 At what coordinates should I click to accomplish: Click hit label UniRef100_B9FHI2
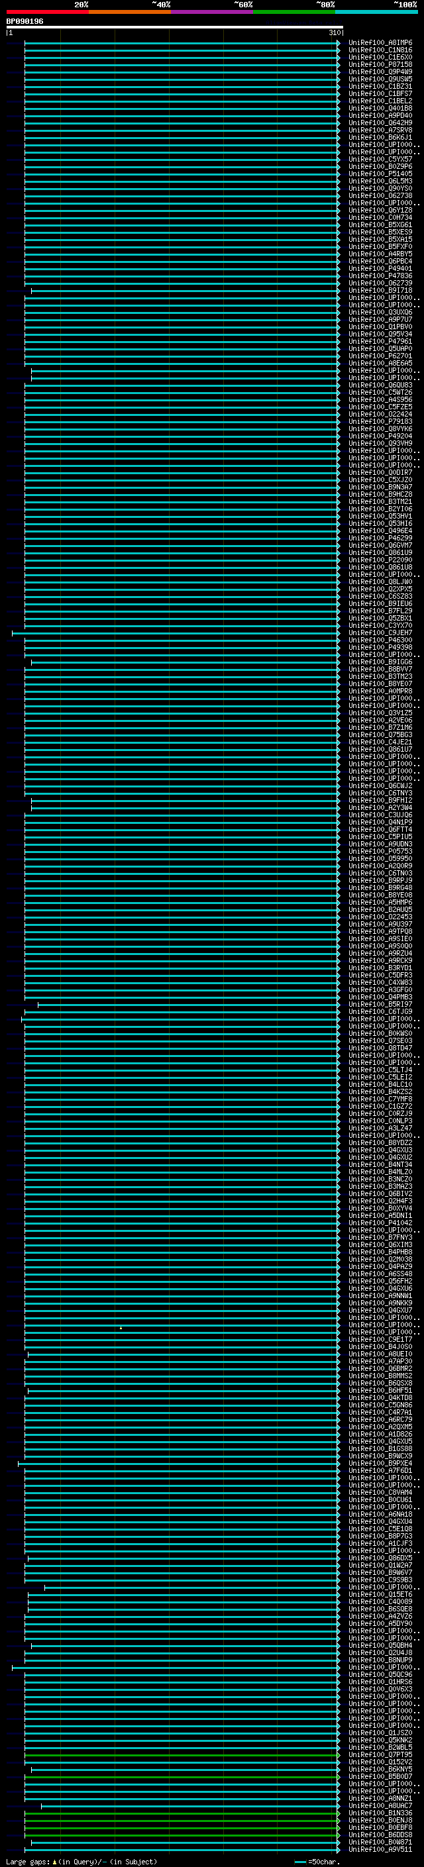(x=380, y=800)
